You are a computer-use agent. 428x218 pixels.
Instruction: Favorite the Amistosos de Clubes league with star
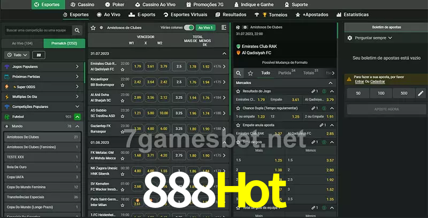tap(93, 27)
